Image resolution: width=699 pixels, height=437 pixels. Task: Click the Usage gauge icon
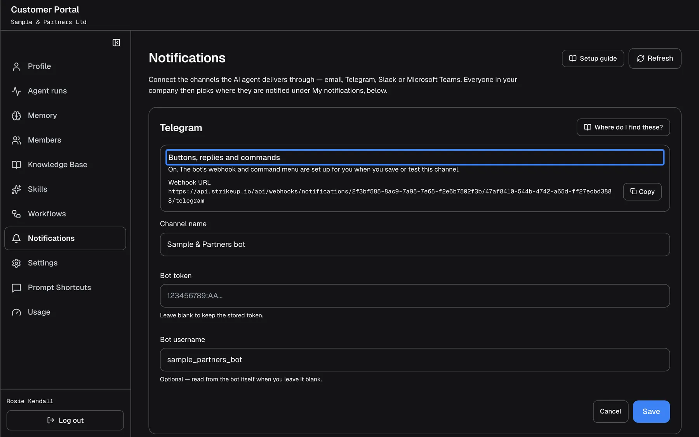[16, 312]
